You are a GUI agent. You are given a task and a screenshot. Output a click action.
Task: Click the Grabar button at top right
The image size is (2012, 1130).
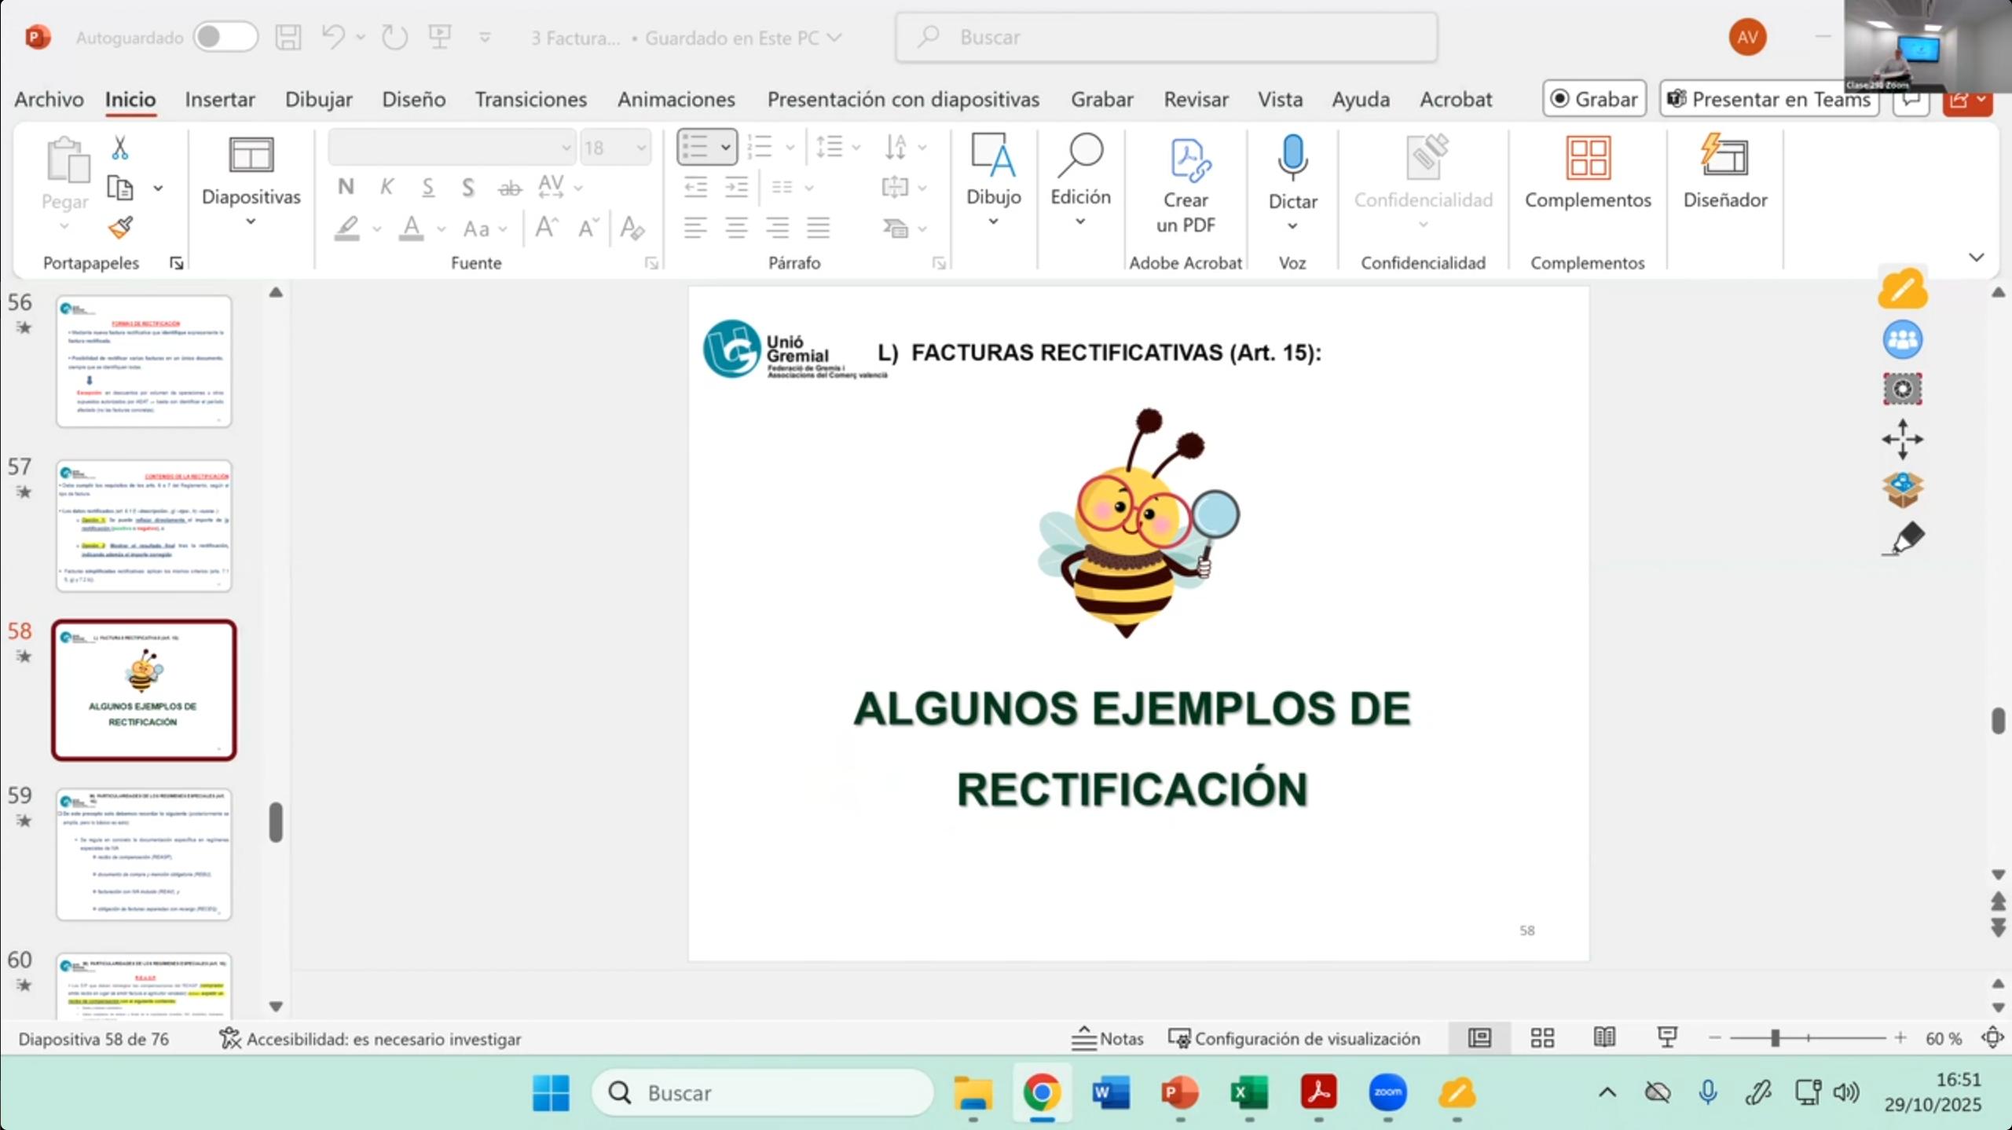pos(1594,99)
